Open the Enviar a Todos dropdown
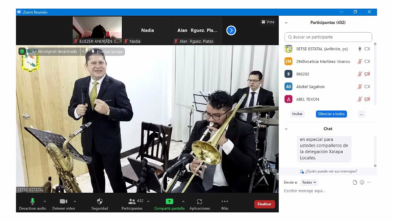393x221 pixels. point(309,183)
